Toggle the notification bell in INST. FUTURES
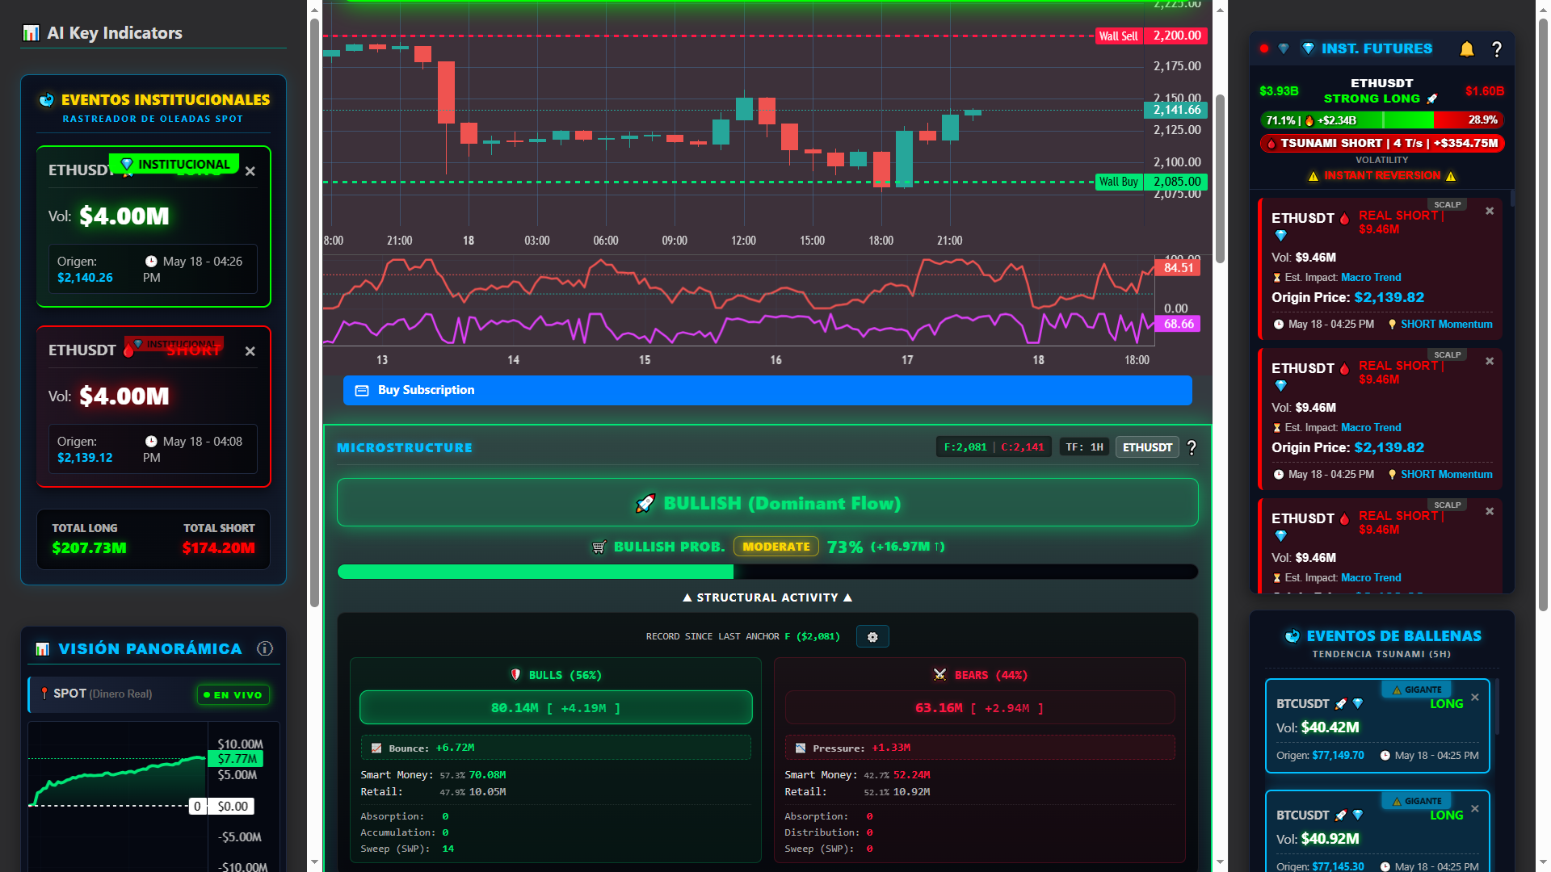Viewport: 1551px width, 872px height. point(1467,49)
